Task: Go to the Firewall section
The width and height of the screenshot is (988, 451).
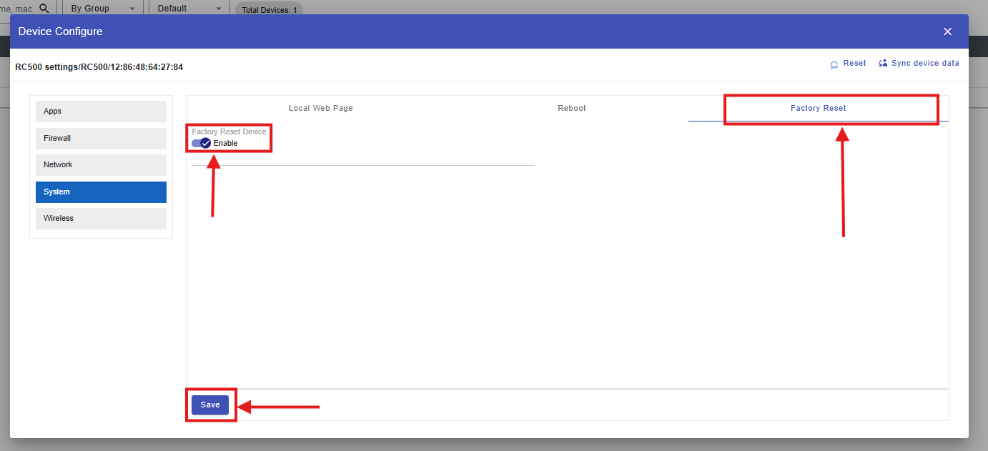Action: pyautogui.click(x=101, y=139)
